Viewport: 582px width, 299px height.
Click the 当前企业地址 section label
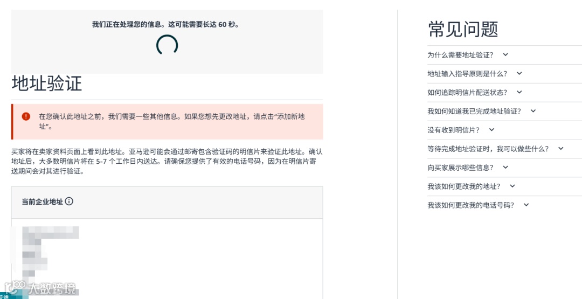point(43,202)
